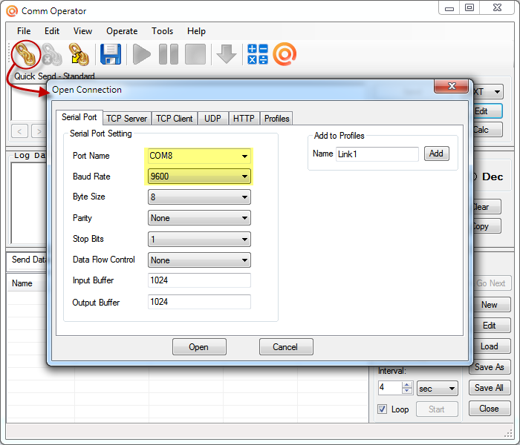The width and height of the screenshot is (520, 445).
Task: Click the next arrow button in Quick Send
Action: point(39,131)
